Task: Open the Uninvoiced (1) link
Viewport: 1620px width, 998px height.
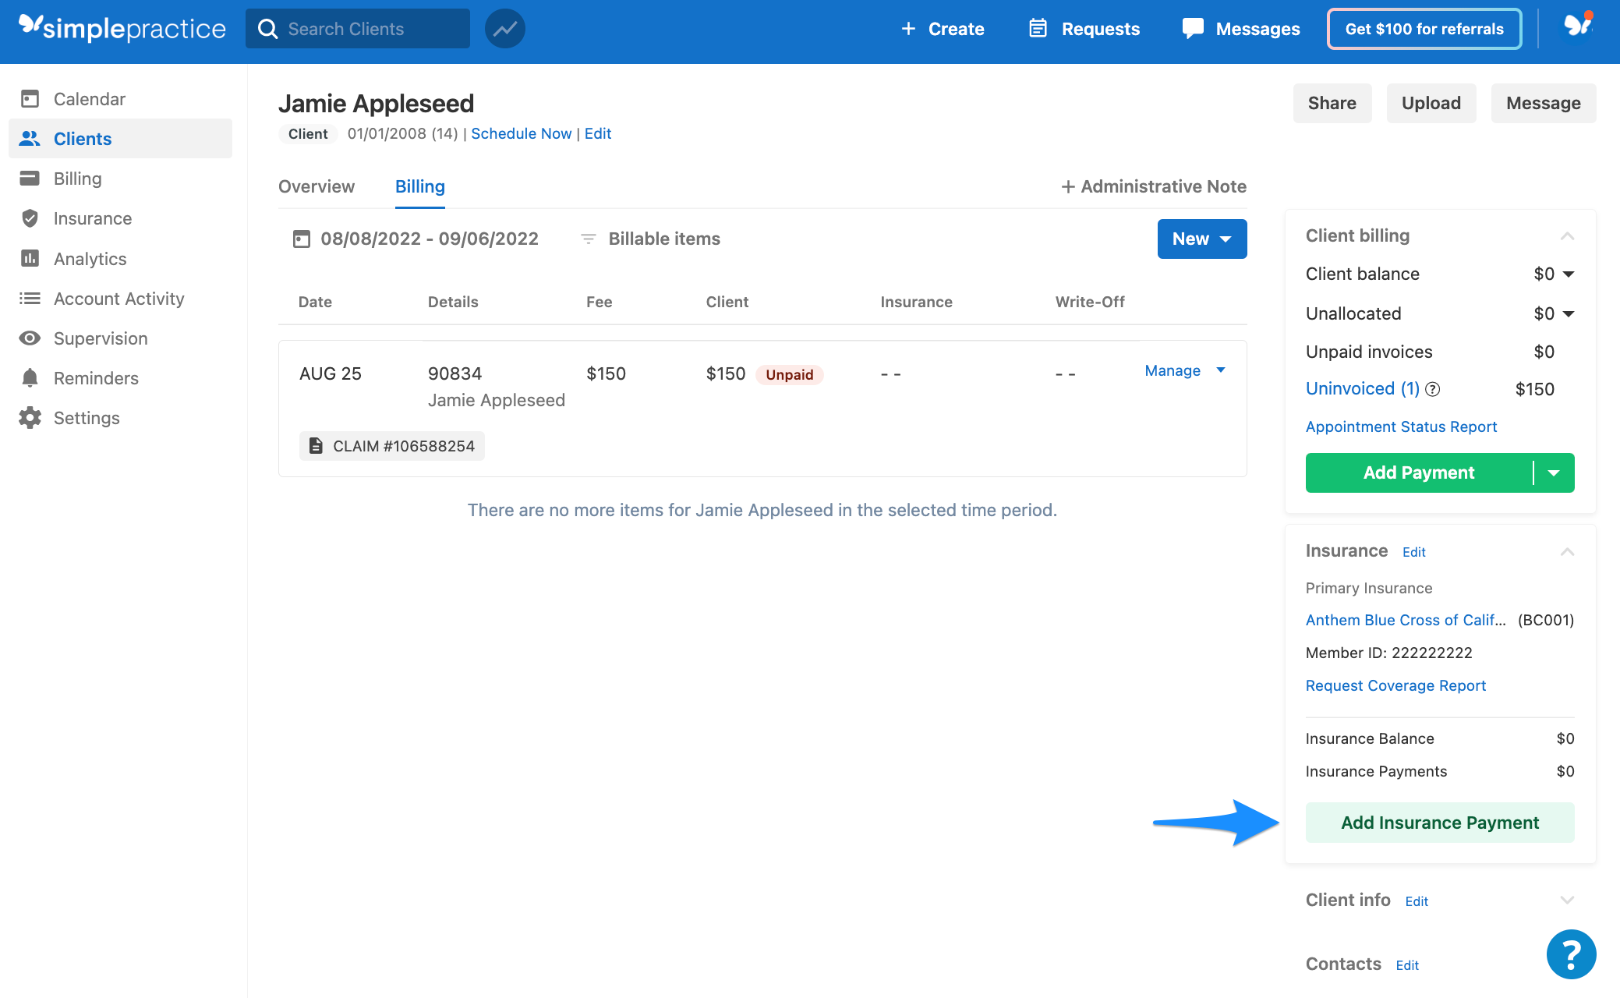Action: click(x=1363, y=388)
